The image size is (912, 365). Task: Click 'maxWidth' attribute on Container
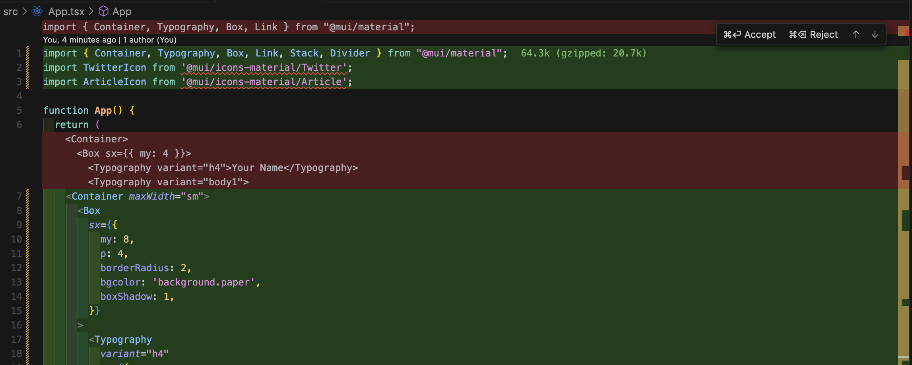pos(152,196)
